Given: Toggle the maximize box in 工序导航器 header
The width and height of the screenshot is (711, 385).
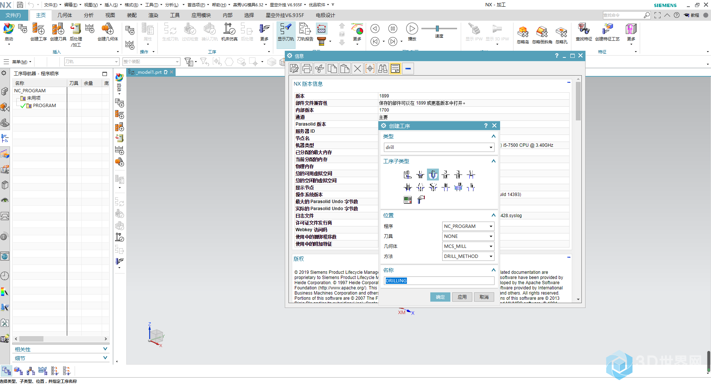Looking at the screenshot, I should click(x=105, y=74).
